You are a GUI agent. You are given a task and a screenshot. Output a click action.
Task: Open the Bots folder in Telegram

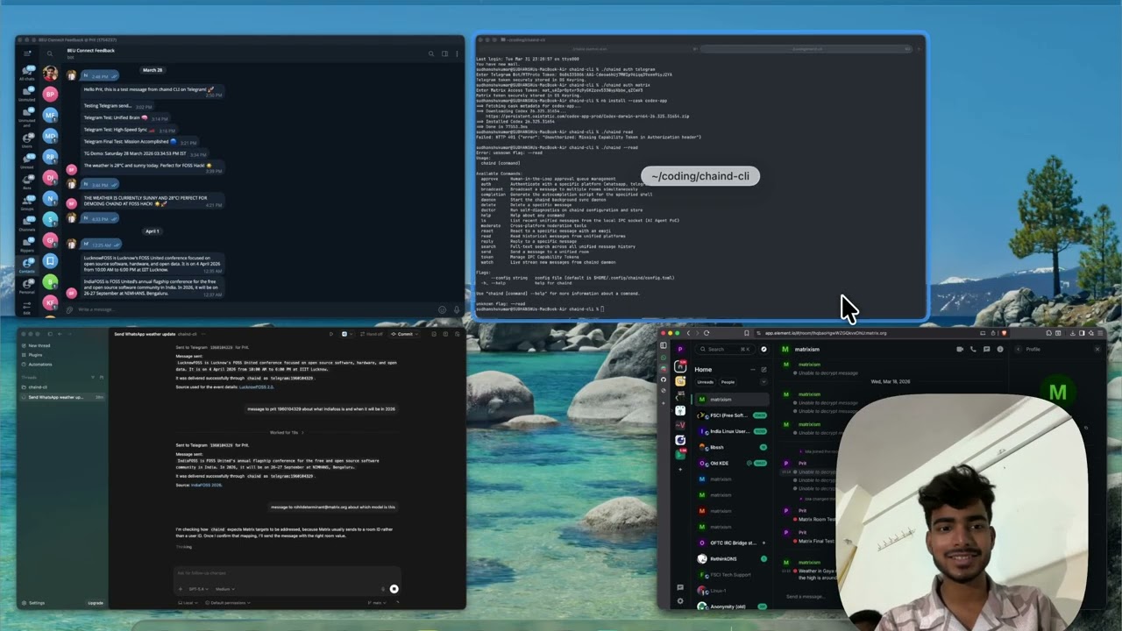(x=27, y=181)
